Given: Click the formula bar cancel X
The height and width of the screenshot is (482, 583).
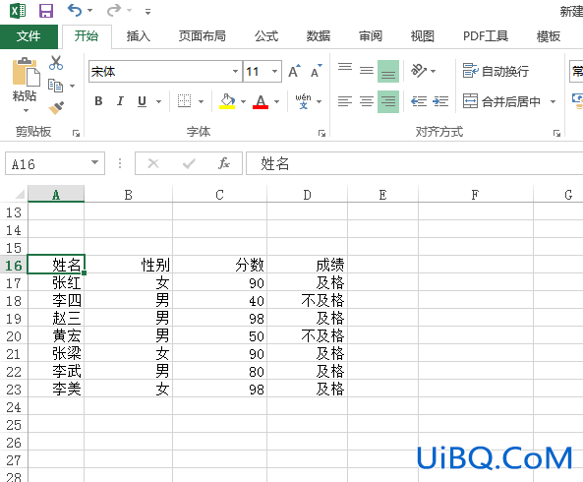Looking at the screenshot, I should click(x=153, y=163).
